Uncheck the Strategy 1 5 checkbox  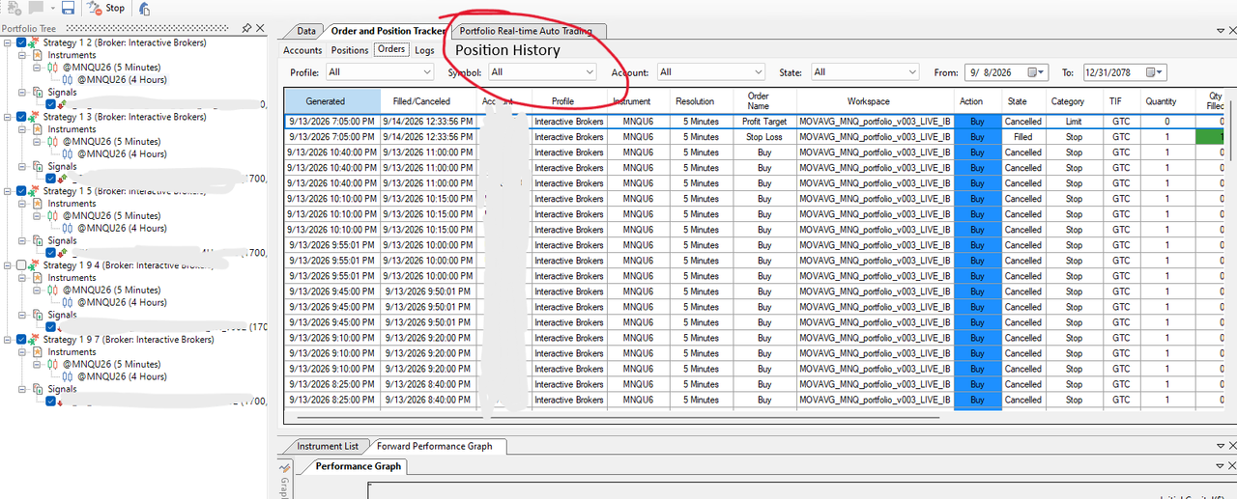tap(21, 191)
